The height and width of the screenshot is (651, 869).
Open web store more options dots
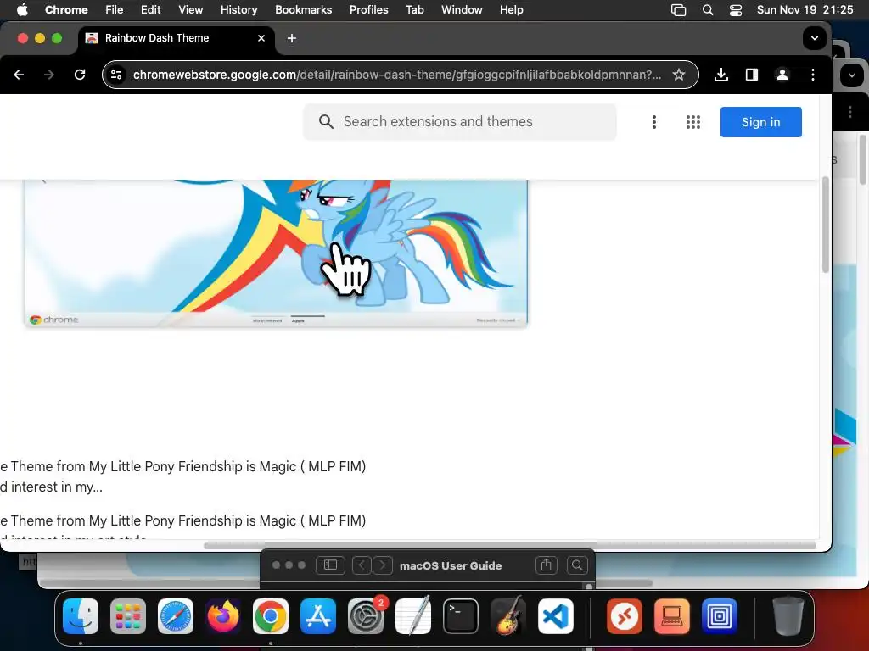(x=654, y=122)
